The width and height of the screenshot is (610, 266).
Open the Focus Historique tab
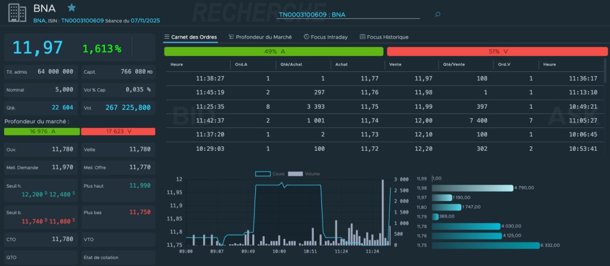(387, 37)
